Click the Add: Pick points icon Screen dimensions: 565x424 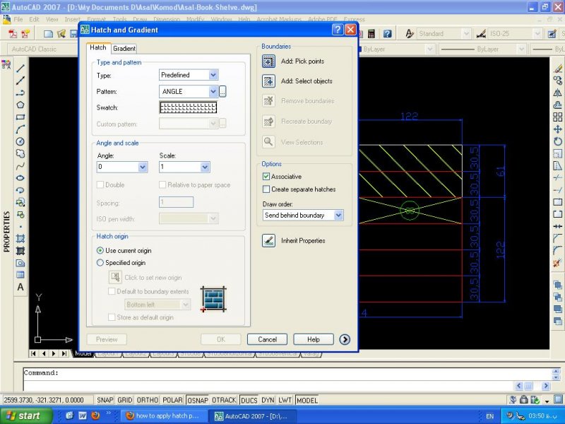tap(268, 61)
